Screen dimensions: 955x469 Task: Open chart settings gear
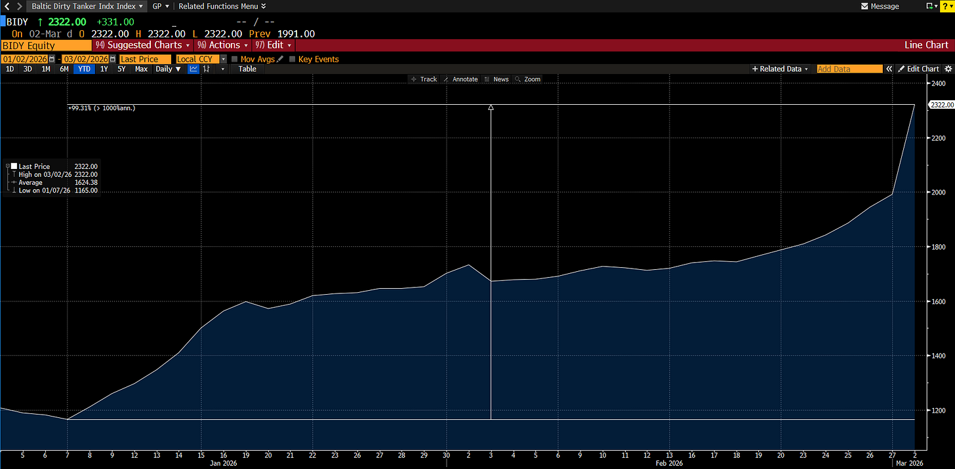[x=948, y=69]
